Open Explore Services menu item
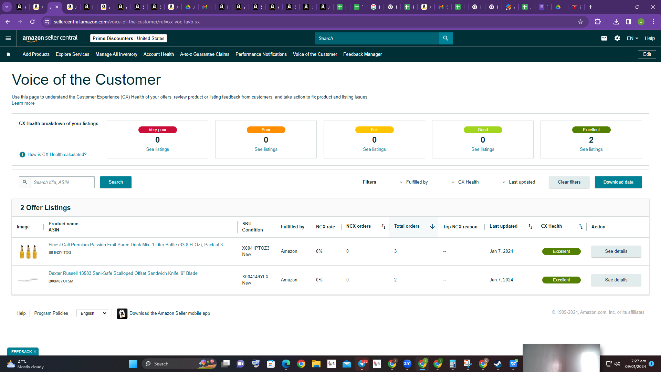Viewport: 661px width, 372px height. tap(73, 54)
